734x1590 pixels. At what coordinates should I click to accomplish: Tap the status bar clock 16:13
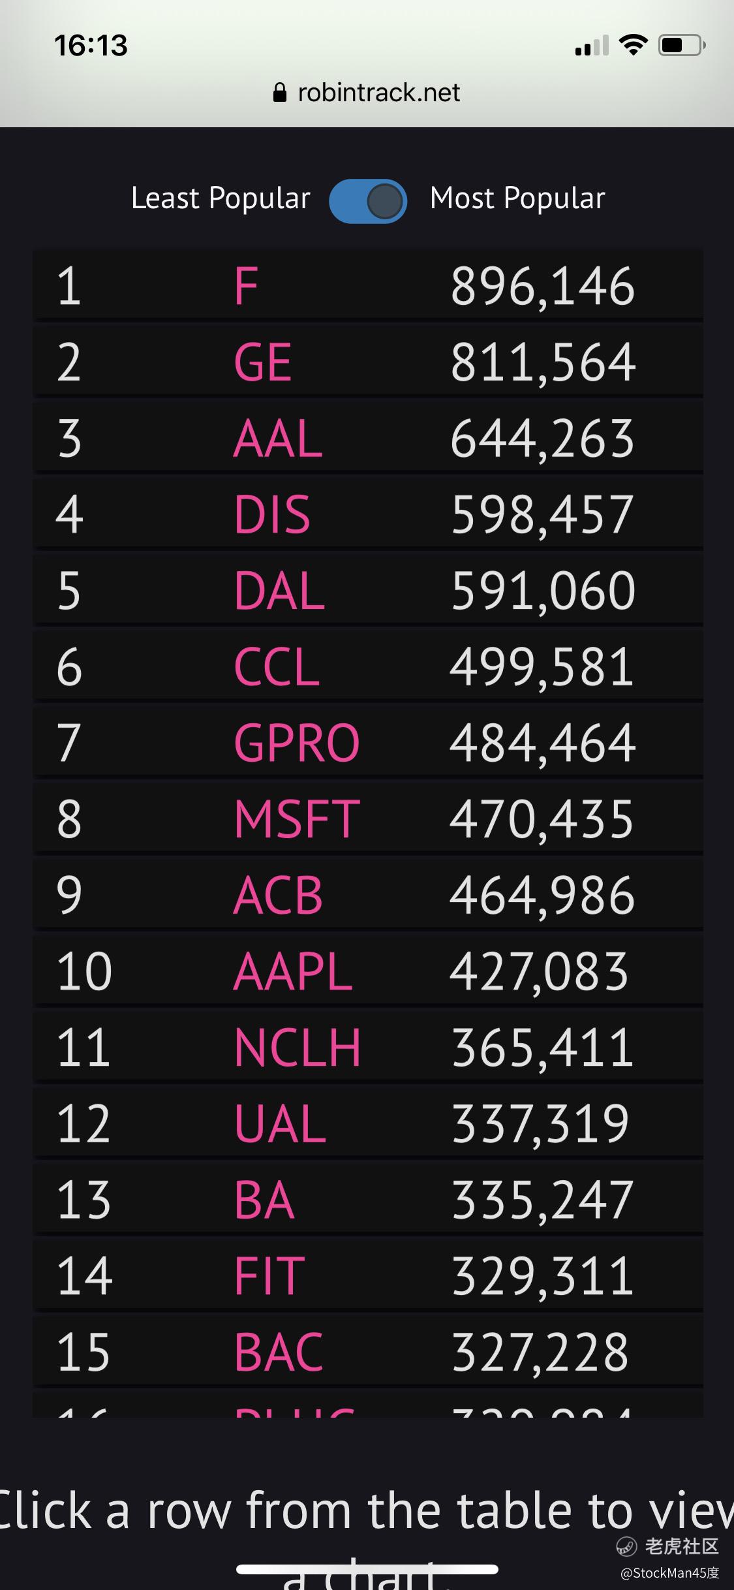[x=91, y=46]
